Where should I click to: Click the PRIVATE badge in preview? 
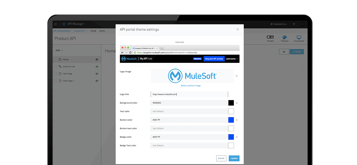[x=197, y=59]
